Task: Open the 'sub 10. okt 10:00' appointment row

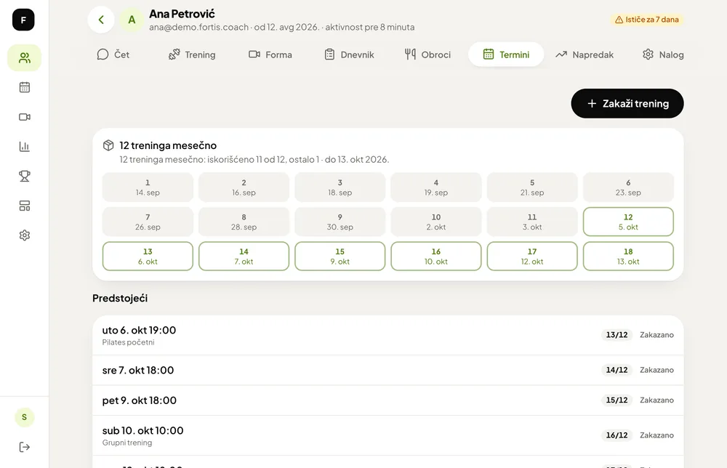Action: tap(388, 435)
